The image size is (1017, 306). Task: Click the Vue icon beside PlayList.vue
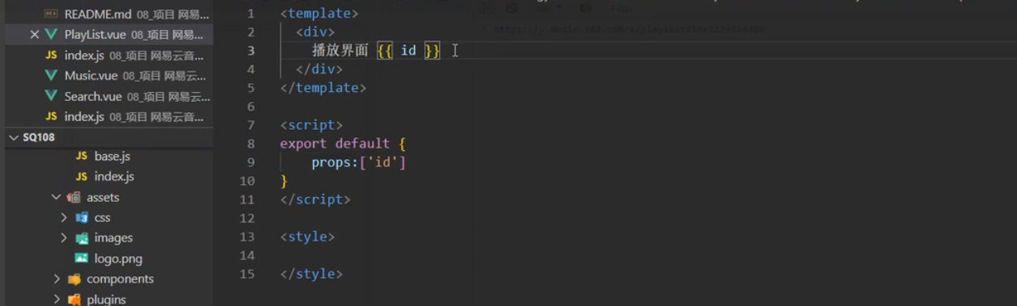(51, 35)
